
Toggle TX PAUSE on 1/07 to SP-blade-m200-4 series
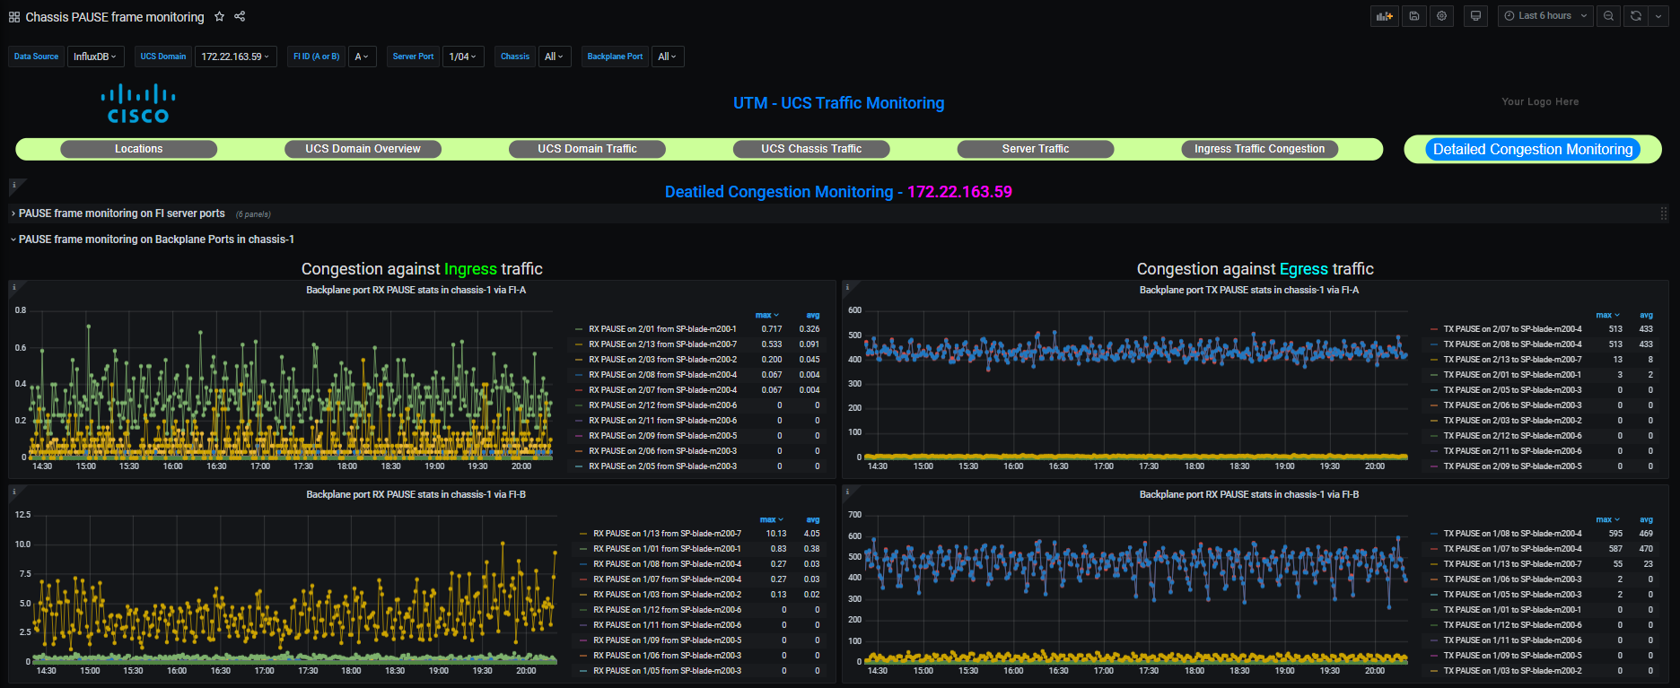point(1512,549)
